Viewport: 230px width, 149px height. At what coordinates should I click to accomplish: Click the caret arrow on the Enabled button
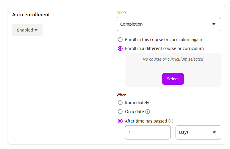tap(36, 30)
